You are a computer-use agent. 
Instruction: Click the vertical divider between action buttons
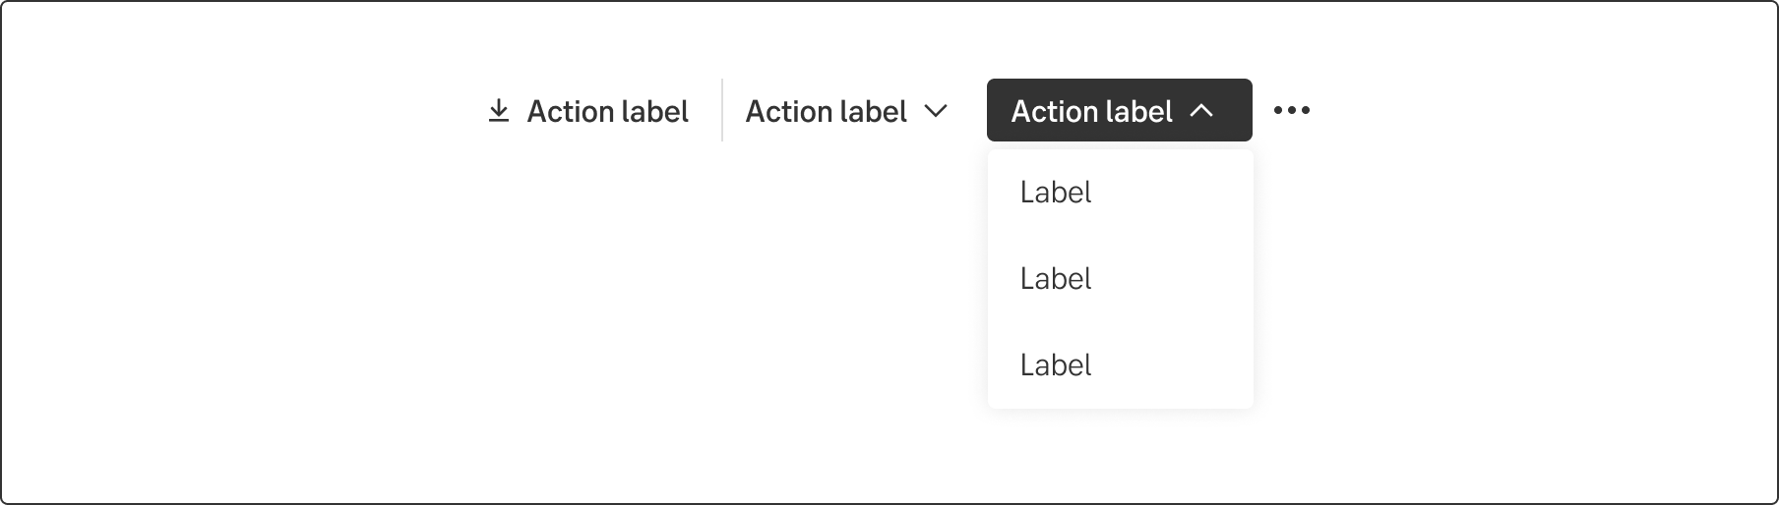point(722,110)
